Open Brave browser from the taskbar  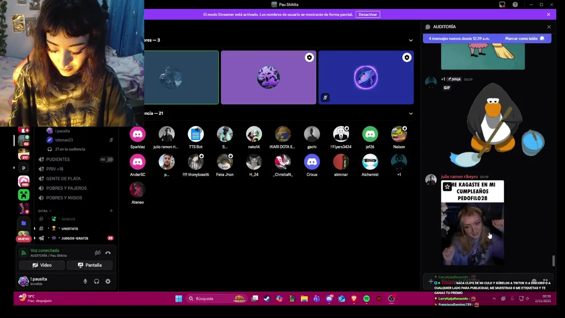pos(354,299)
